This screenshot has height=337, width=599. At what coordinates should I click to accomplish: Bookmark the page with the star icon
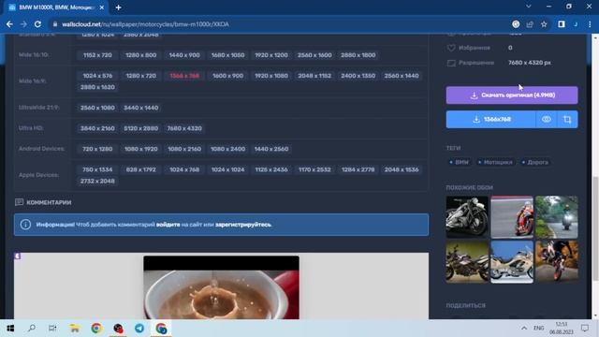[x=544, y=24]
